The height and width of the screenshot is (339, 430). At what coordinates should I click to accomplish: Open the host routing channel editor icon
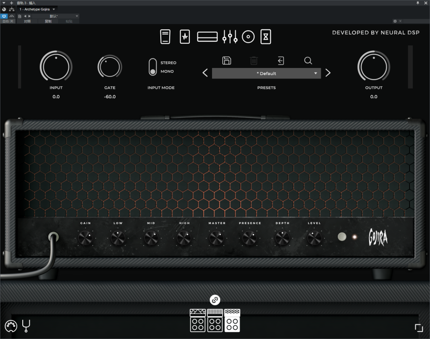point(11,9)
